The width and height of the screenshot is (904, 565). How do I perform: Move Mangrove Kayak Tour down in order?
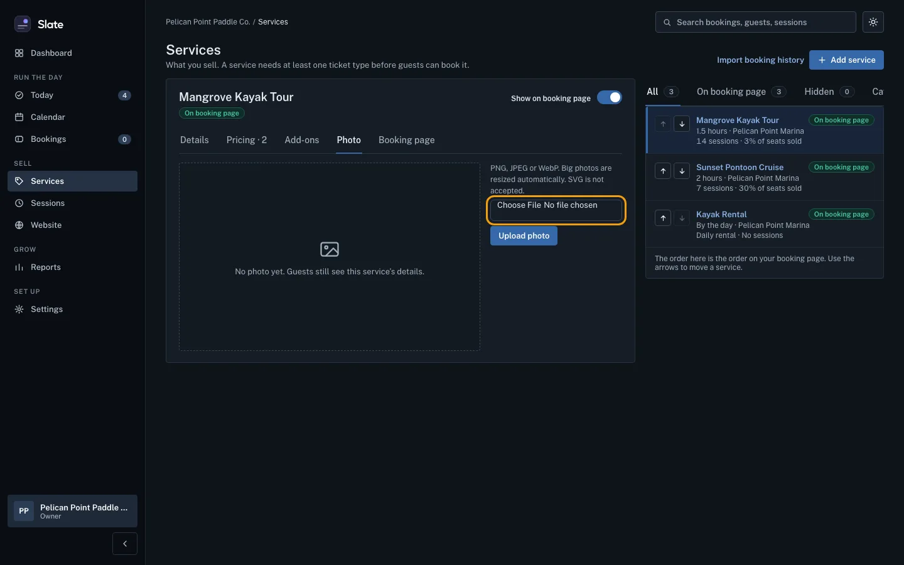point(682,124)
